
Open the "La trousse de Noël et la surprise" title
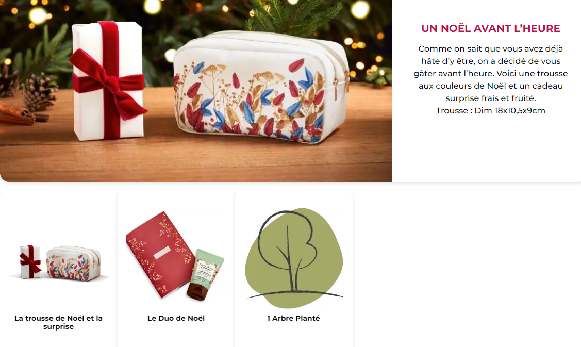point(59,322)
